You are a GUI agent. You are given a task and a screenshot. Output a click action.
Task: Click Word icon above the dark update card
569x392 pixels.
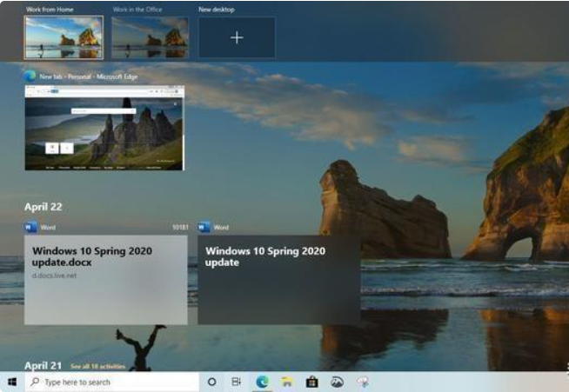pos(204,228)
